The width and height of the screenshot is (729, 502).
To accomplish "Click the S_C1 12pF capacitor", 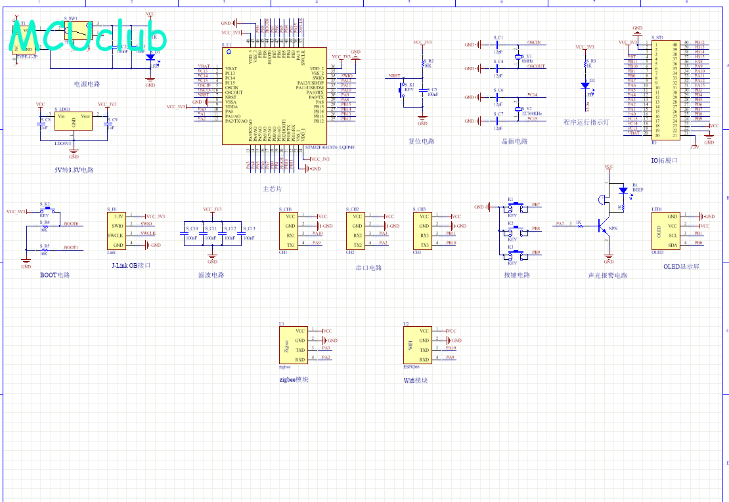I will [x=497, y=45].
